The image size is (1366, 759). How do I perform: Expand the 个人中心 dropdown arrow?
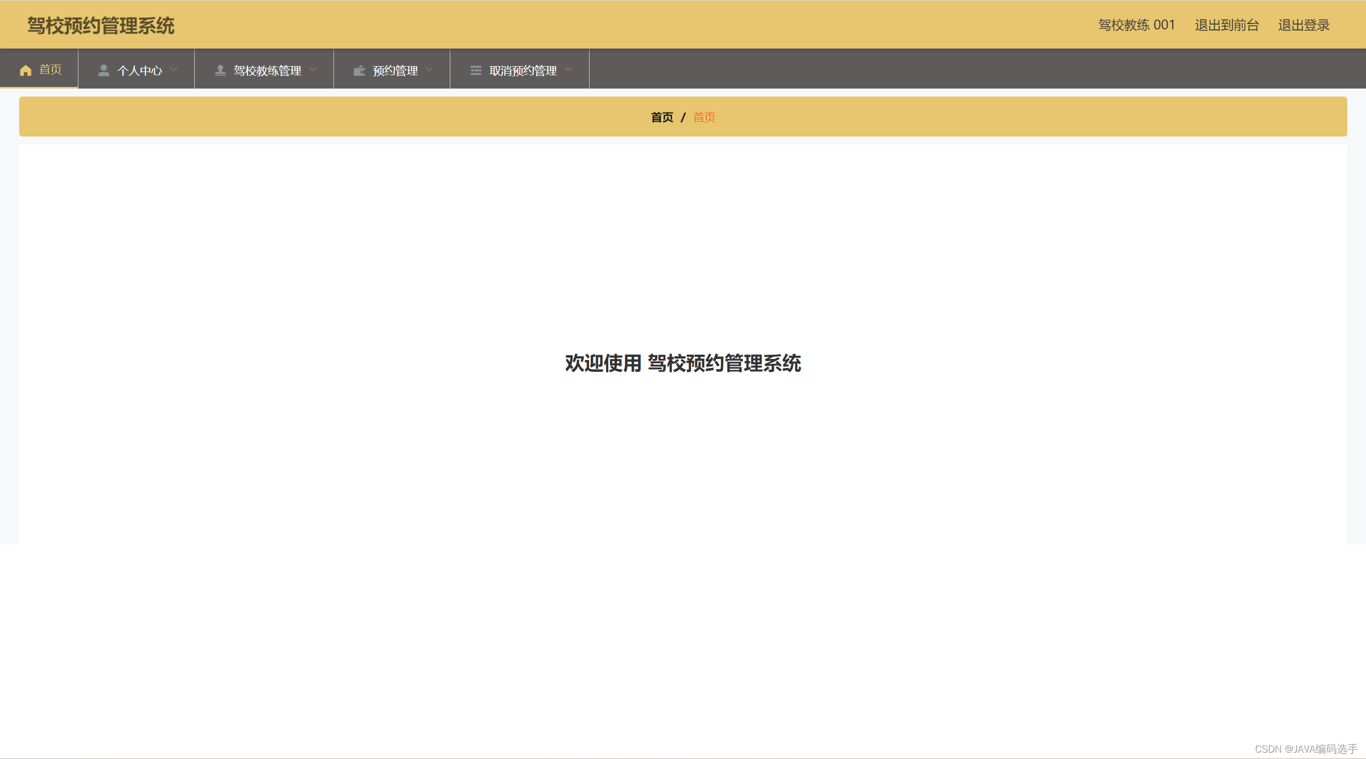pyautogui.click(x=174, y=69)
